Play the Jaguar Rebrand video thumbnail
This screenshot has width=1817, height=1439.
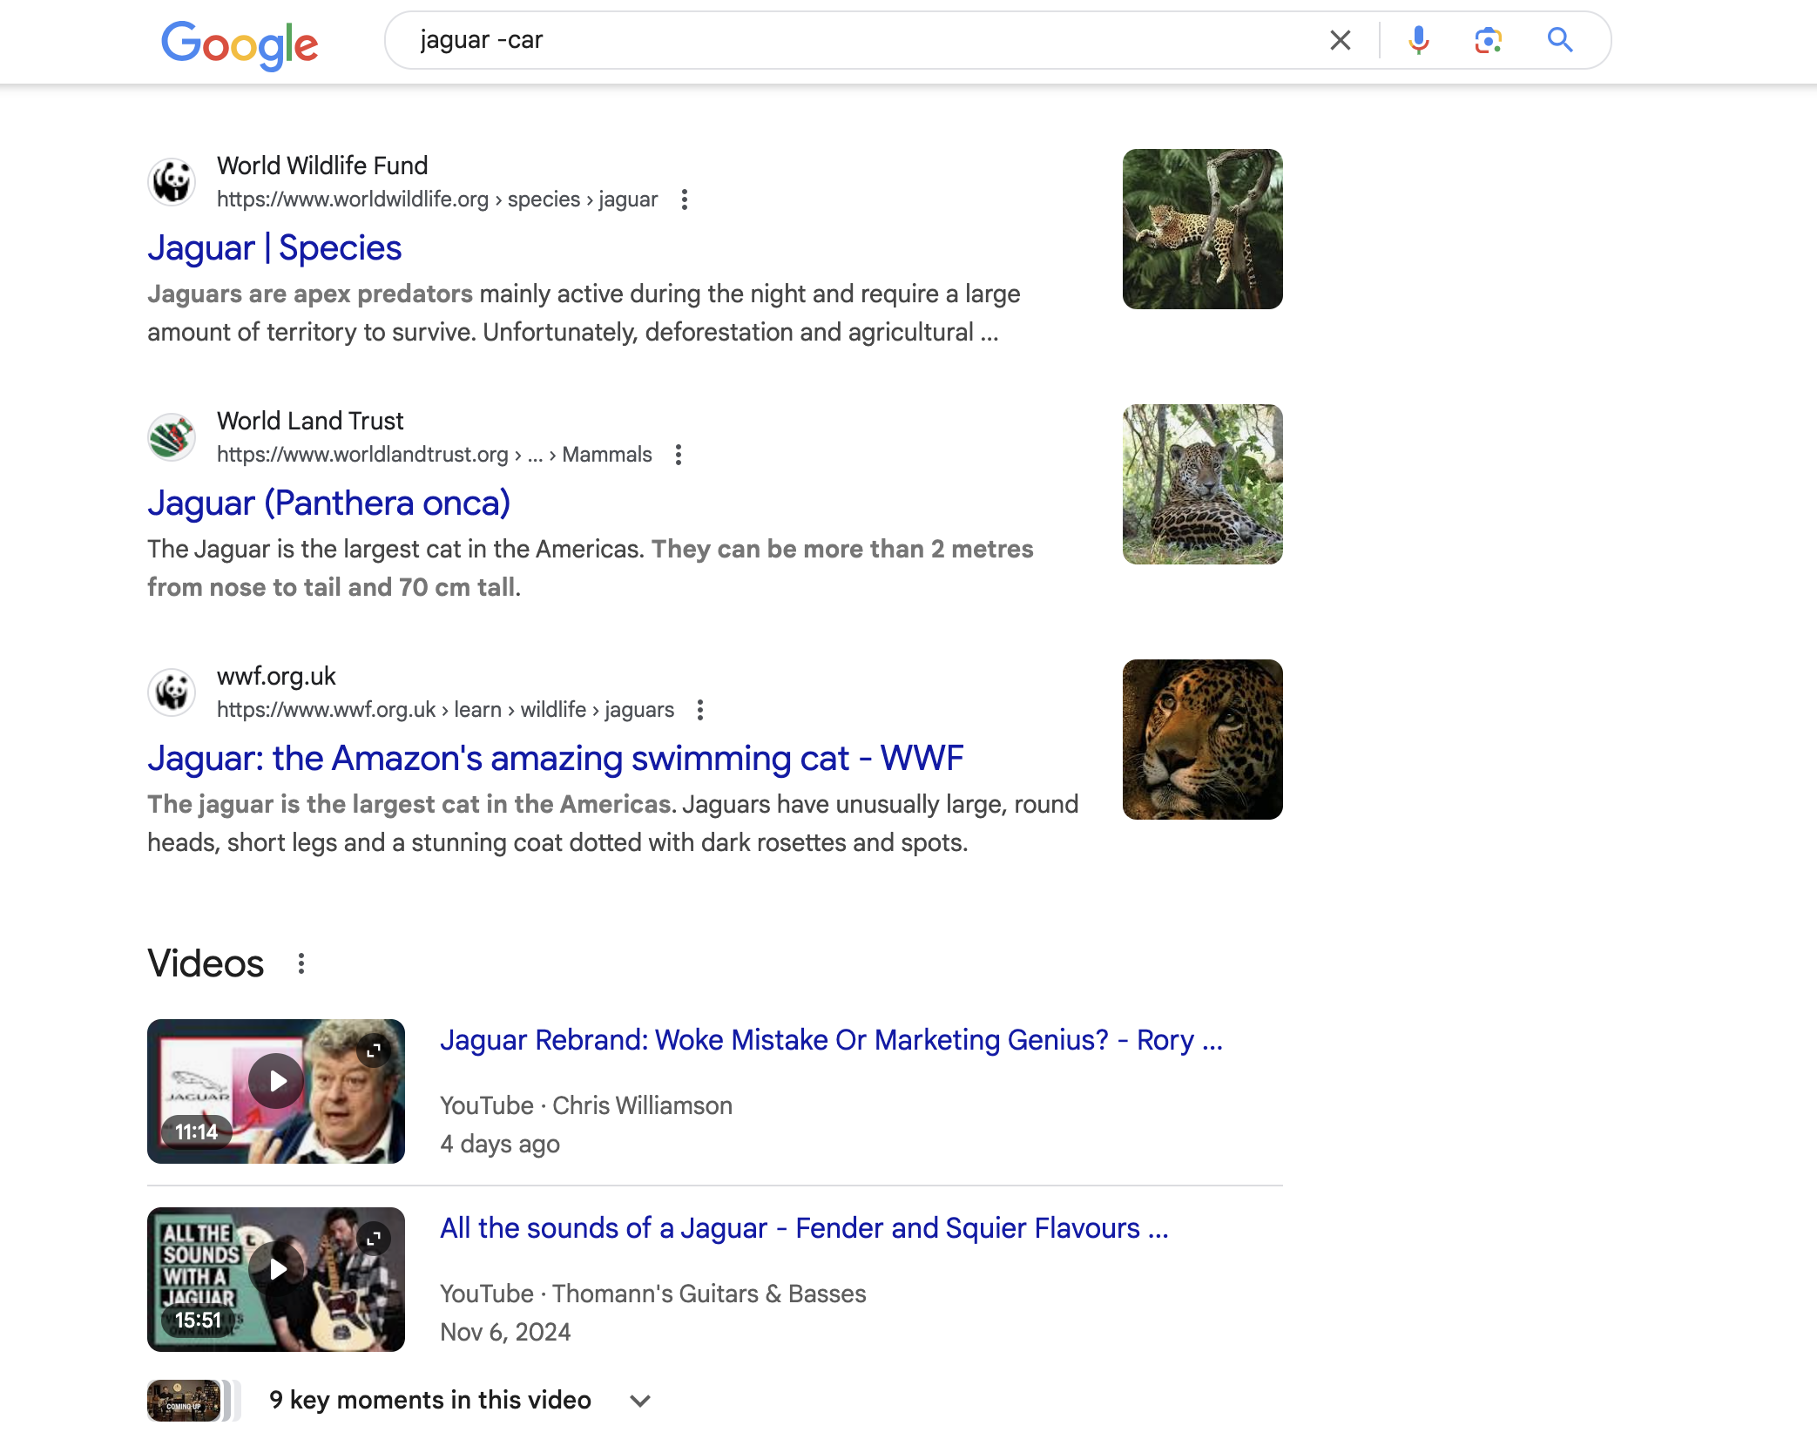coord(275,1081)
